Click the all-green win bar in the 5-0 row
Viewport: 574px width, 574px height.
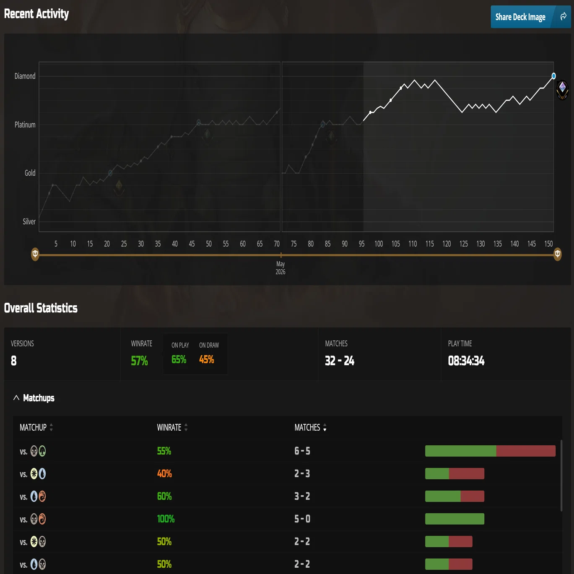[455, 519]
